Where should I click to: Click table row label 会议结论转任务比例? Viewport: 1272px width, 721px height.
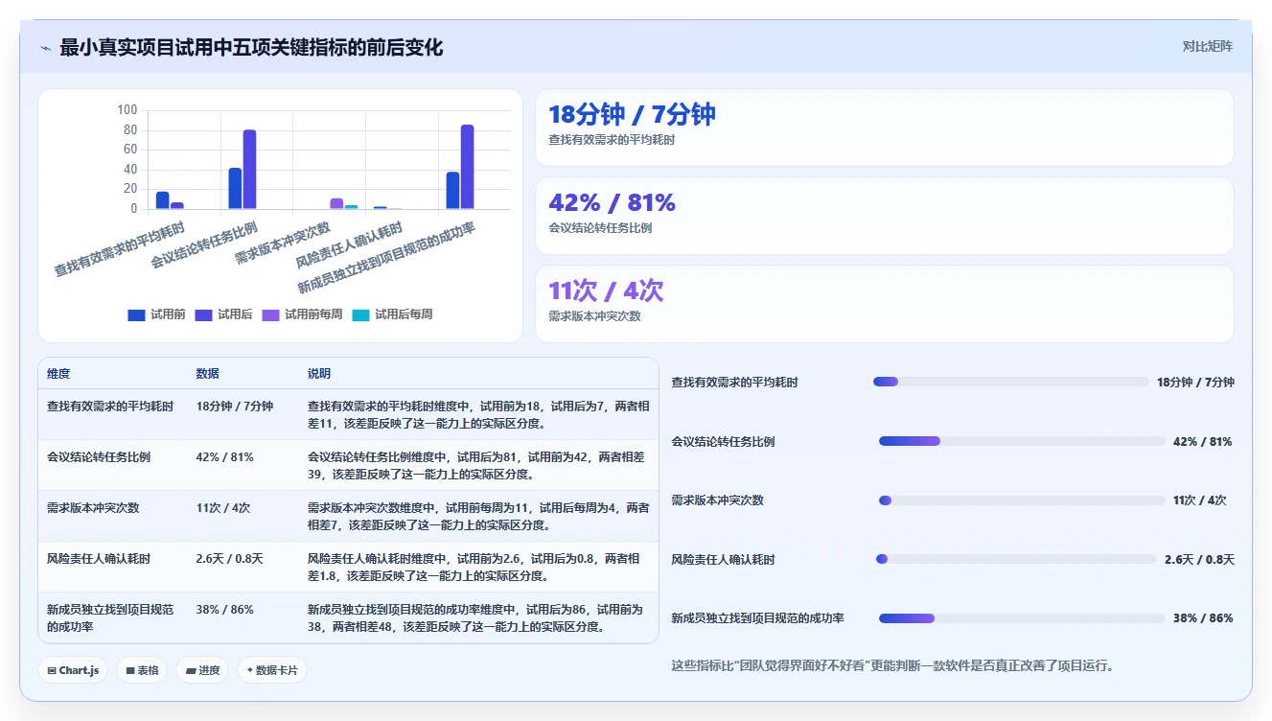coord(99,456)
